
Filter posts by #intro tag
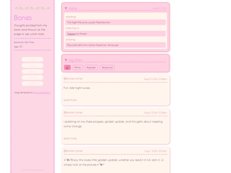pos(77,67)
